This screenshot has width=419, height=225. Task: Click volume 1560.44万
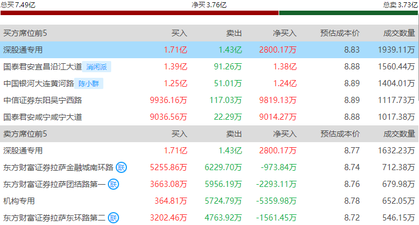pos(397,67)
